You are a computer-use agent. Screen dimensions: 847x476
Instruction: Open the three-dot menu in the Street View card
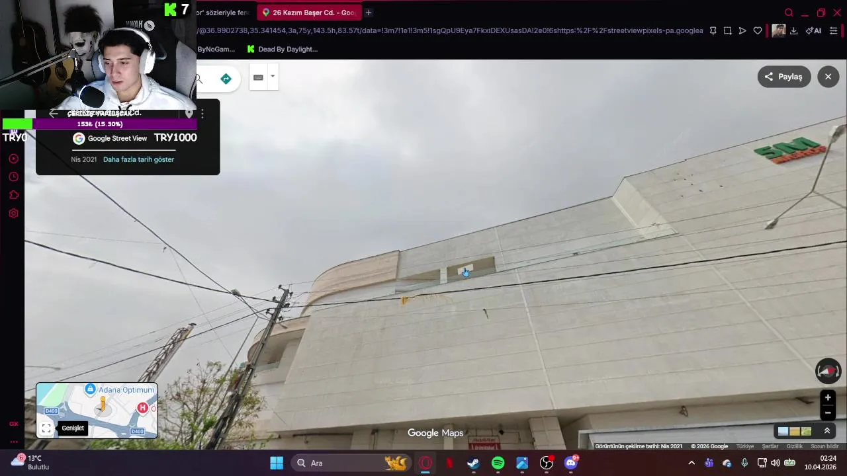click(202, 114)
